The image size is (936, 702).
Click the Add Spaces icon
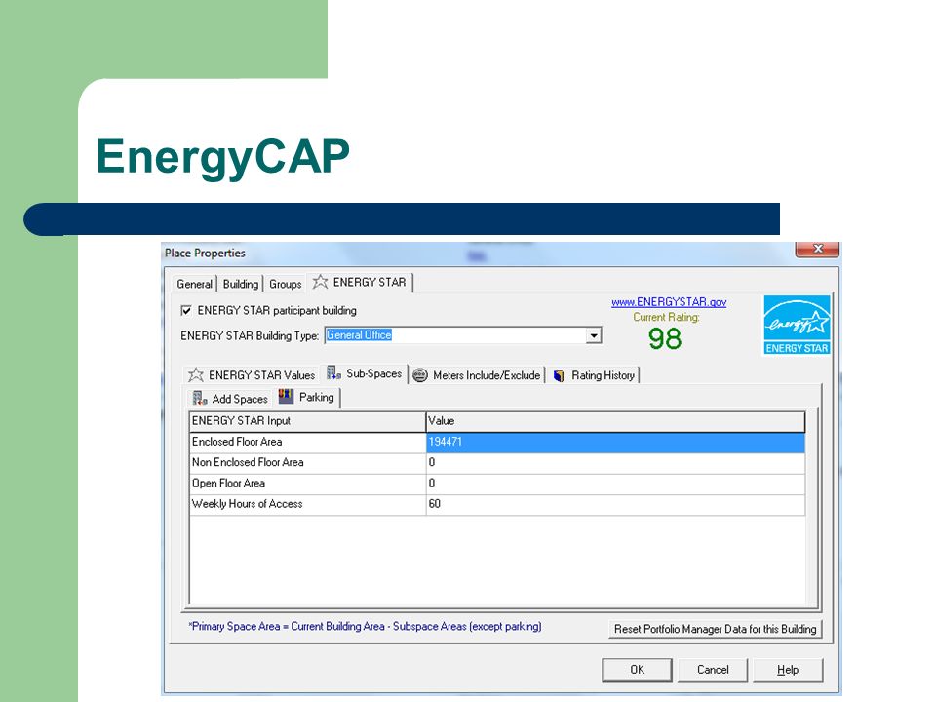click(199, 398)
